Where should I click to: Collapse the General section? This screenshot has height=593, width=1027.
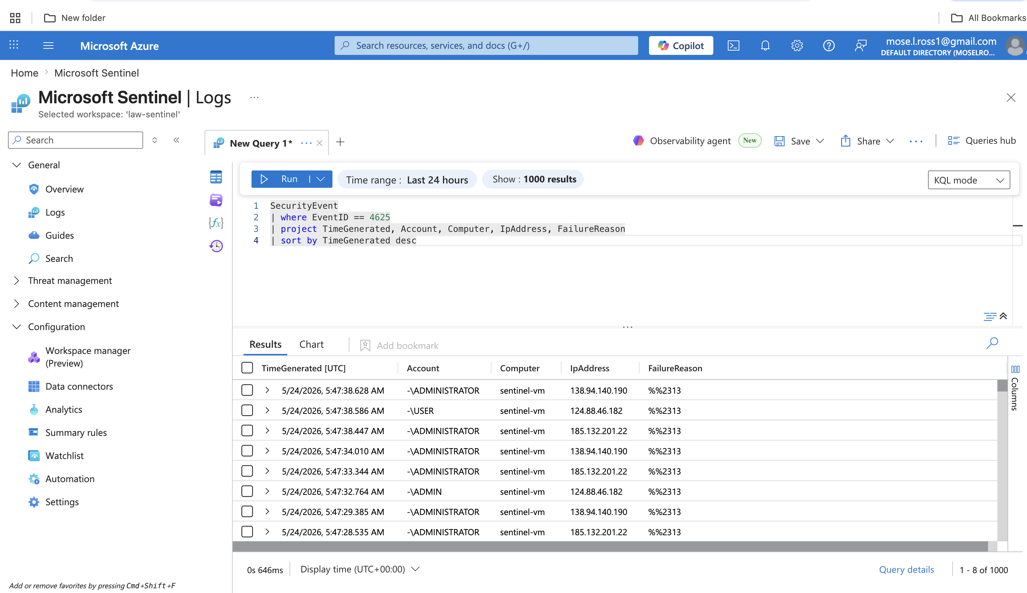17,165
